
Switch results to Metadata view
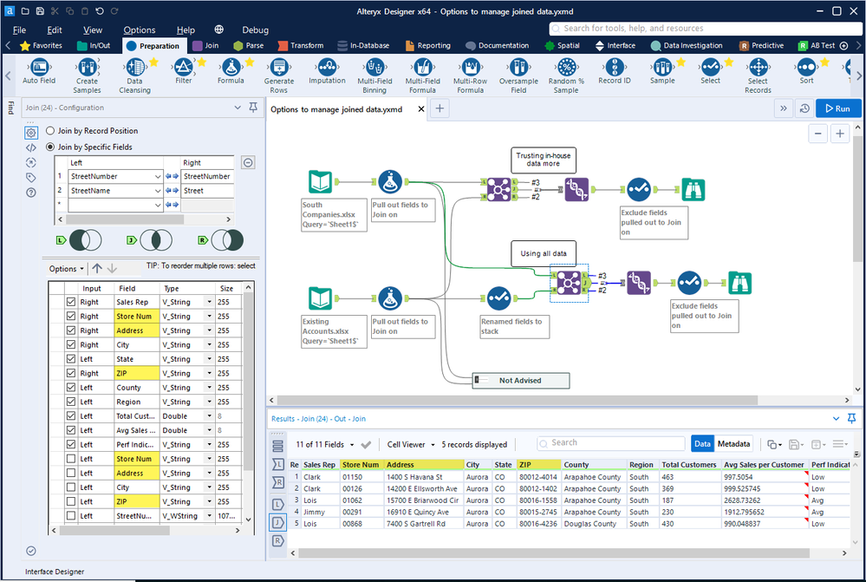tap(733, 444)
